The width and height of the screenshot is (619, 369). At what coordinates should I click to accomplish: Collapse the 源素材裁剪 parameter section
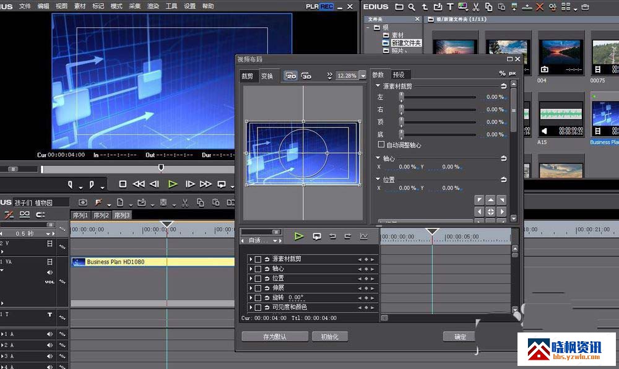pos(378,85)
